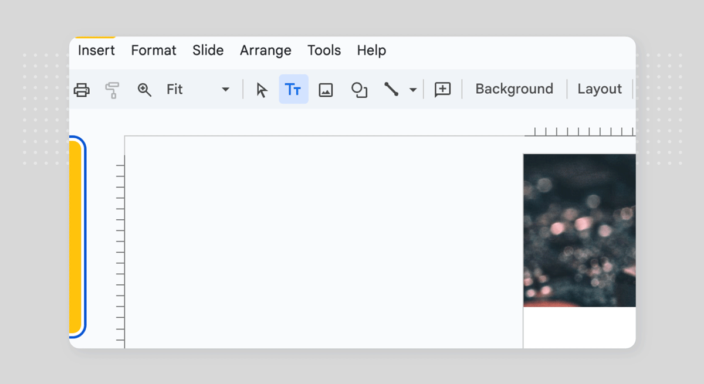Click the Print icon
The height and width of the screenshot is (384, 704).
click(82, 90)
